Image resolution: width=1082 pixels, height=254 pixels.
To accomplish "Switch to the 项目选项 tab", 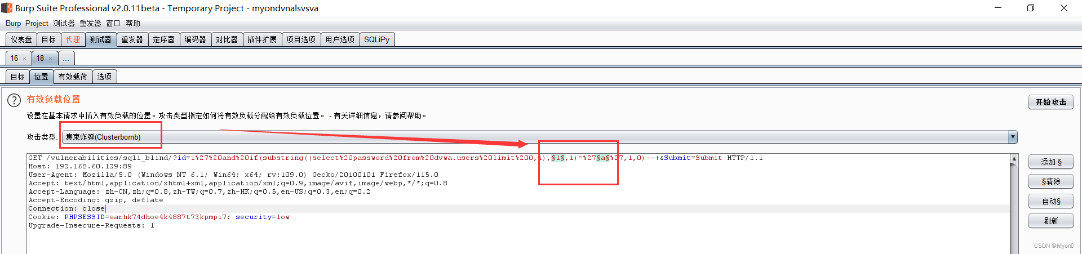I will coord(301,39).
